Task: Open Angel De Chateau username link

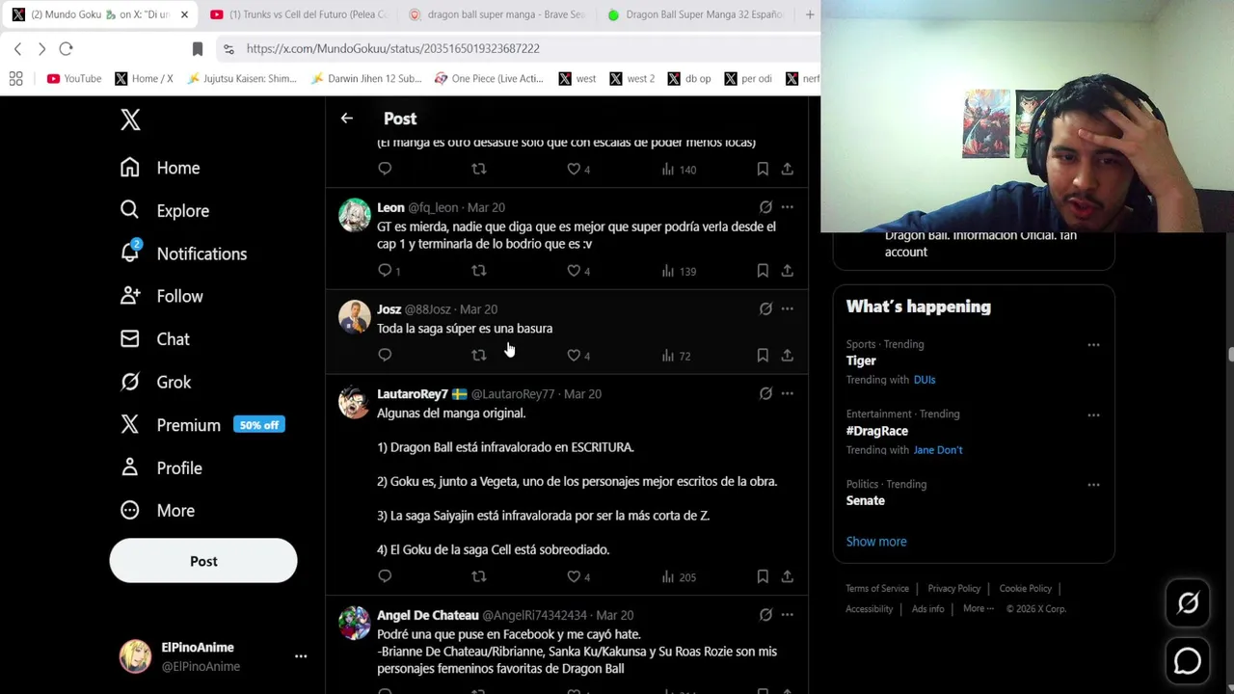Action: pyautogui.click(x=534, y=615)
